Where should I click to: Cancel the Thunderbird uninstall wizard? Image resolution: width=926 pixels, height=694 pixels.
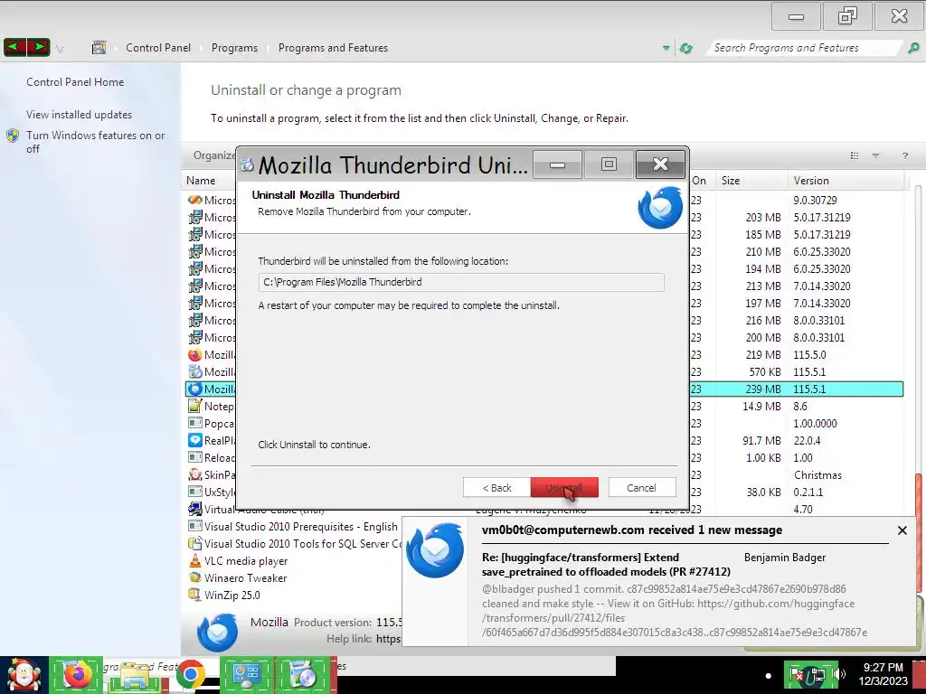pyautogui.click(x=641, y=487)
